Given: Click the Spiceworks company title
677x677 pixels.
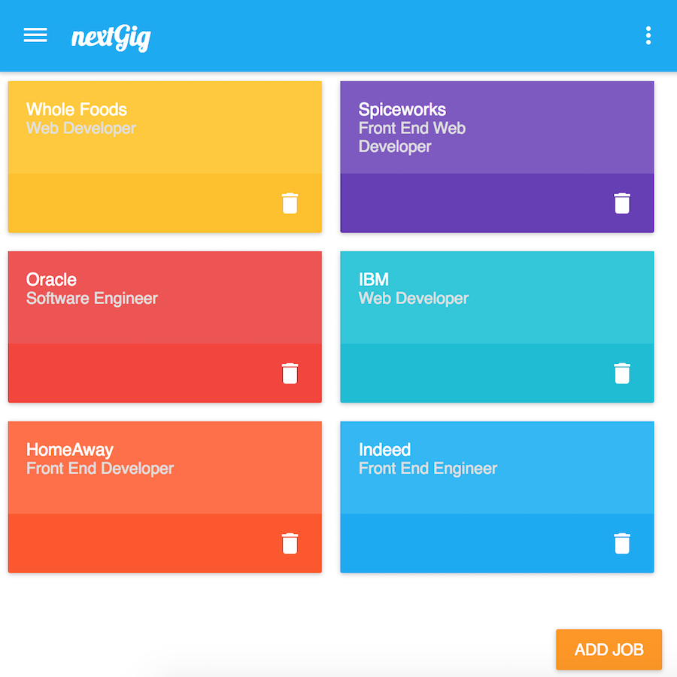Looking at the screenshot, I should tap(402, 110).
